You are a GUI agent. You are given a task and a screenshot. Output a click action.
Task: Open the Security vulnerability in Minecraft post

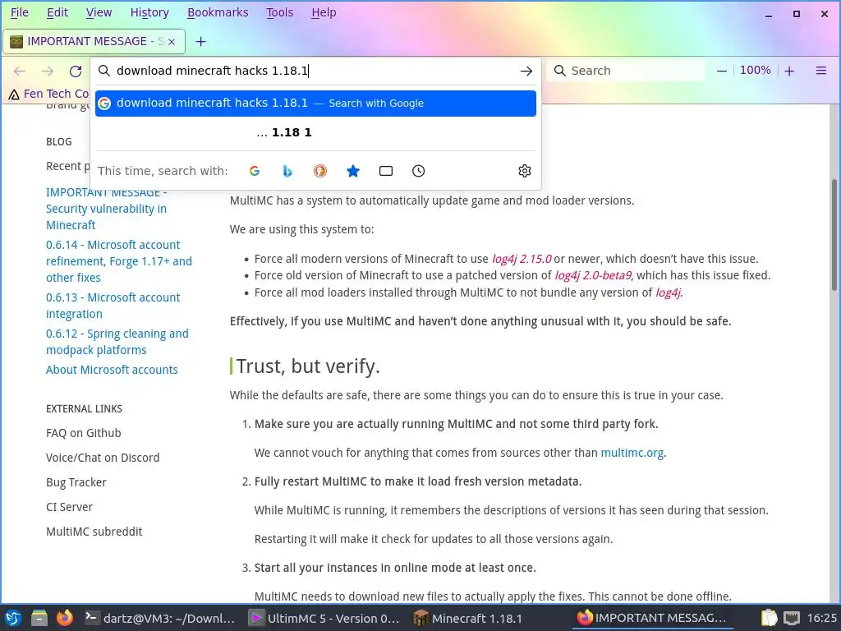pos(106,209)
